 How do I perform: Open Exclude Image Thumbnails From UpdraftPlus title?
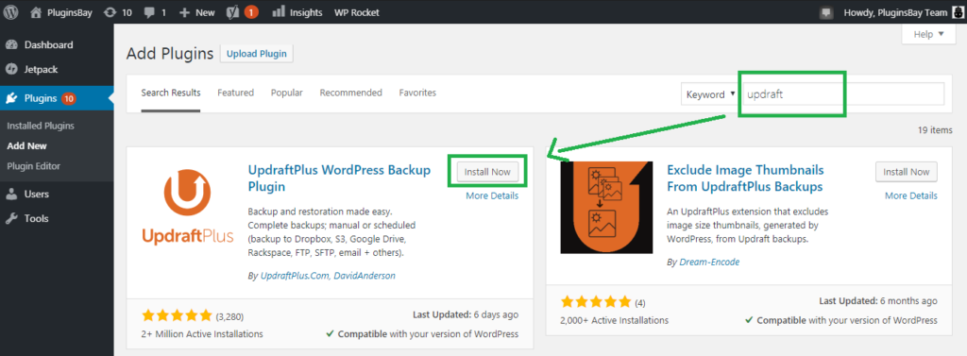tap(746, 178)
